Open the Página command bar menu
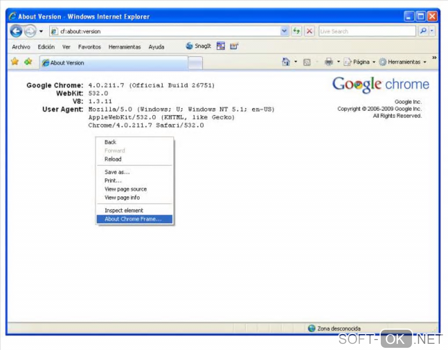The image size is (448, 350). 360,62
